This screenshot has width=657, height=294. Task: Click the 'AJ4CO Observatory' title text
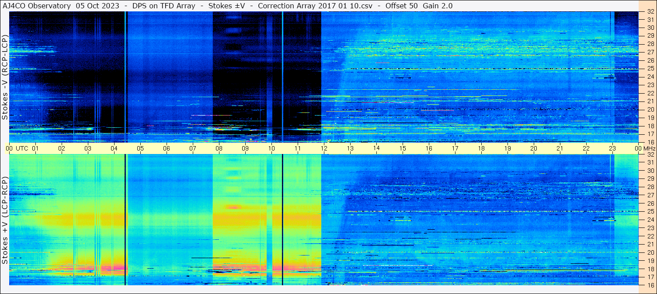click(36, 6)
